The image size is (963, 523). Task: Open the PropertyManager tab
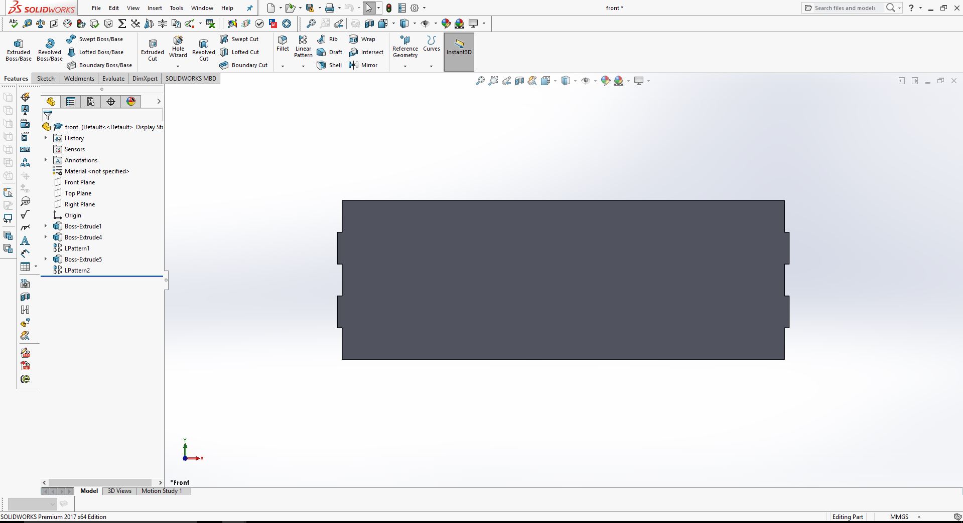71,102
